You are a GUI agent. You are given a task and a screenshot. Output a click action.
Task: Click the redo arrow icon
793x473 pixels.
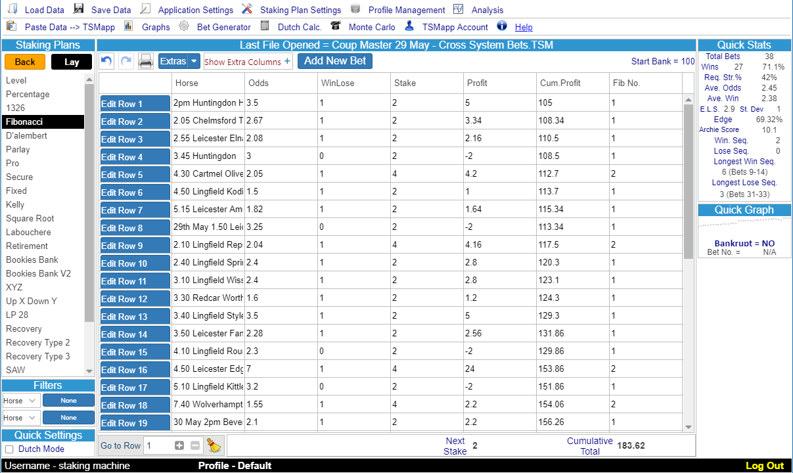tap(126, 61)
